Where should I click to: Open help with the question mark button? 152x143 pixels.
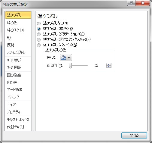point(132,3)
